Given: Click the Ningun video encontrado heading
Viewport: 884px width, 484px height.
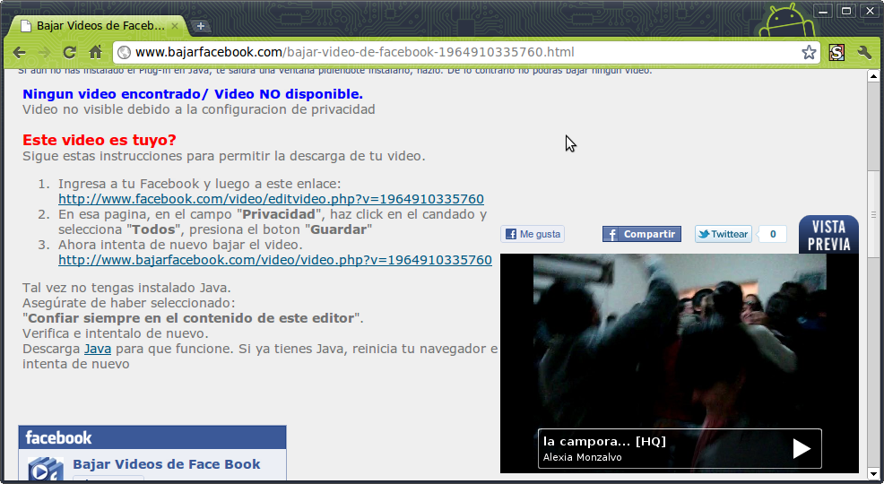Looking at the screenshot, I should tap(193, 94).
